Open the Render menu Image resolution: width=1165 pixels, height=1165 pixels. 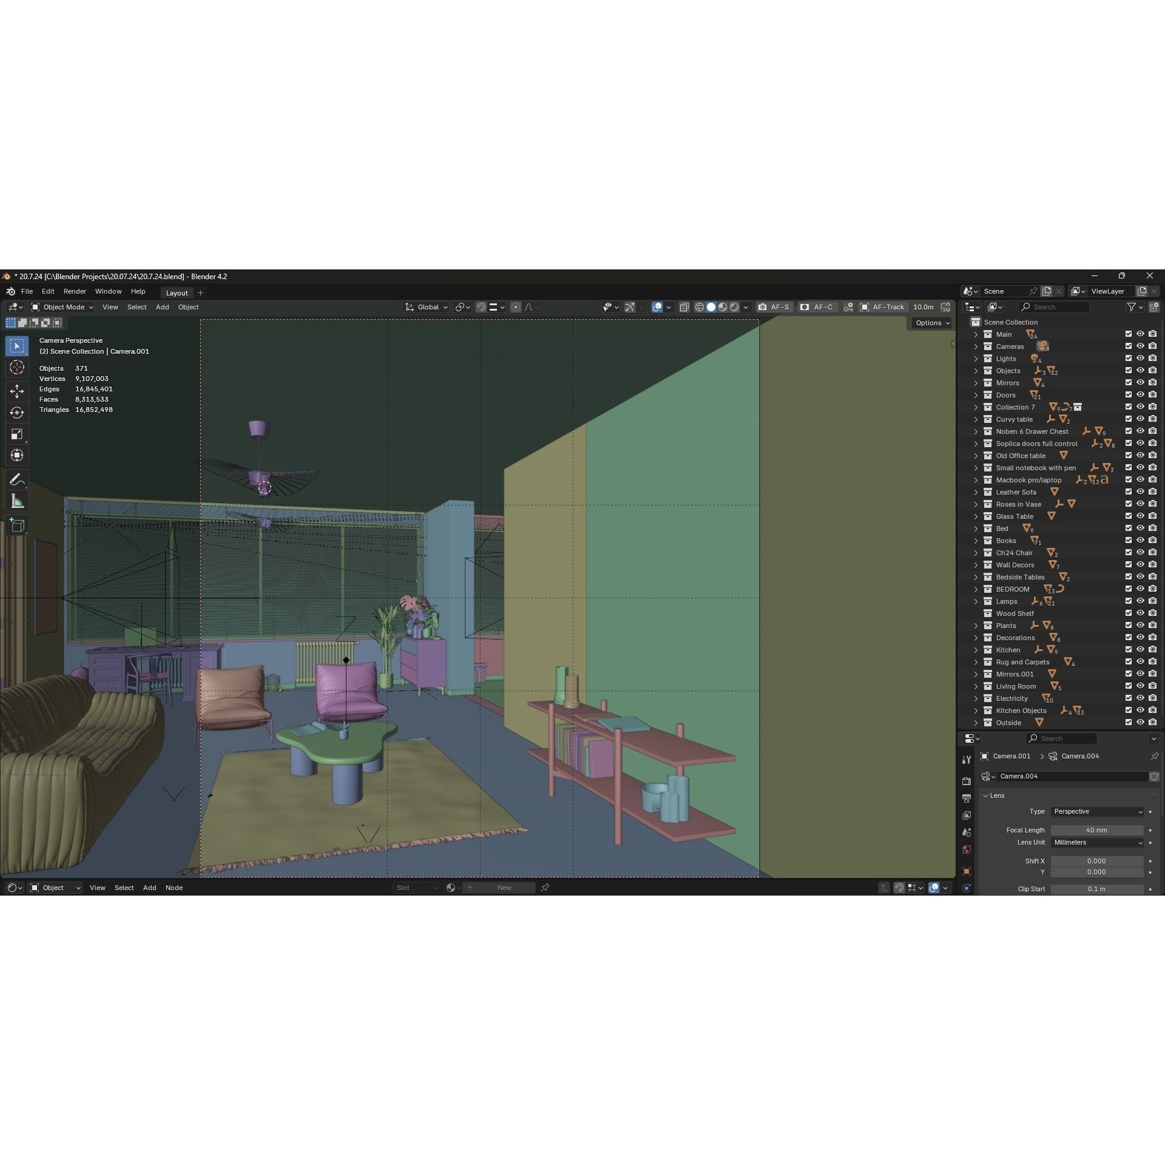75,291
